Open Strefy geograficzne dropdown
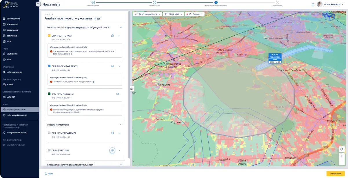 point(148,14)
